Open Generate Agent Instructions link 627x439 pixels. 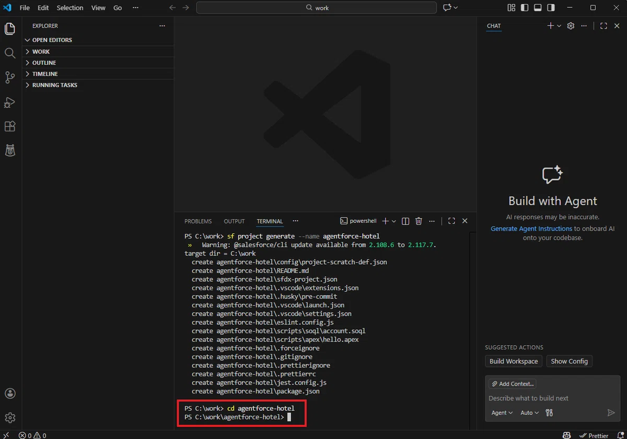[x=531, y=229]
